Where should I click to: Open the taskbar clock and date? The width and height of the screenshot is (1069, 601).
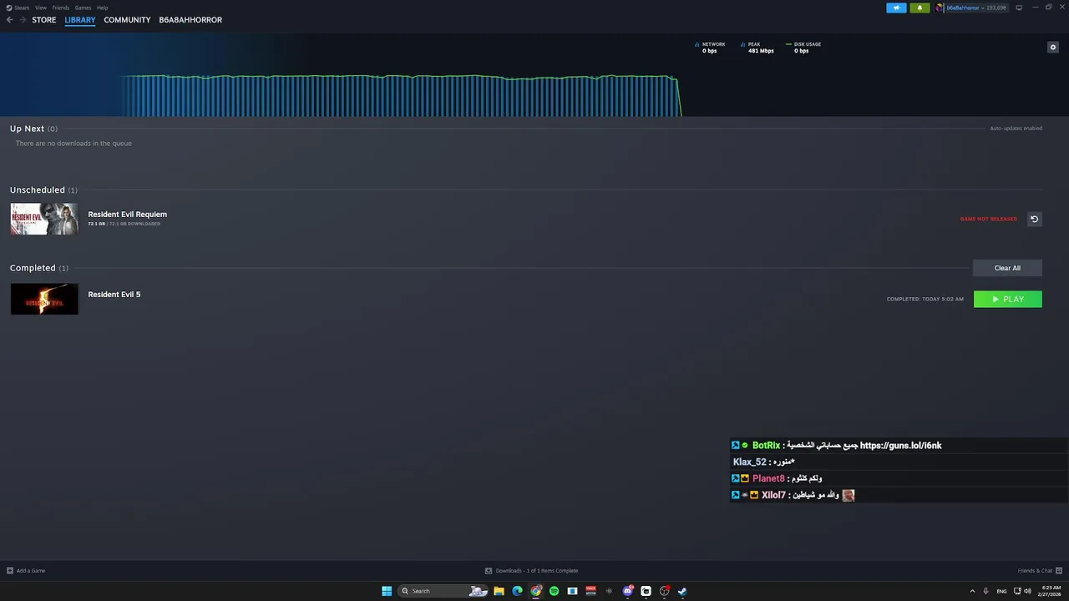1050,591
